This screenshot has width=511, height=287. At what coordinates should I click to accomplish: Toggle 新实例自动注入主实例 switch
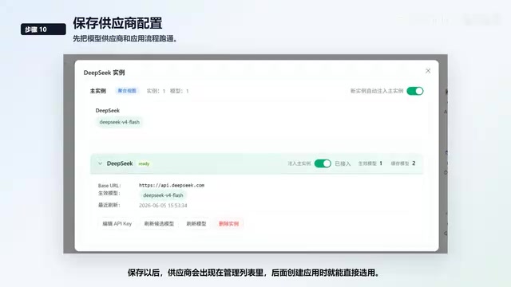tap(415, 91)
